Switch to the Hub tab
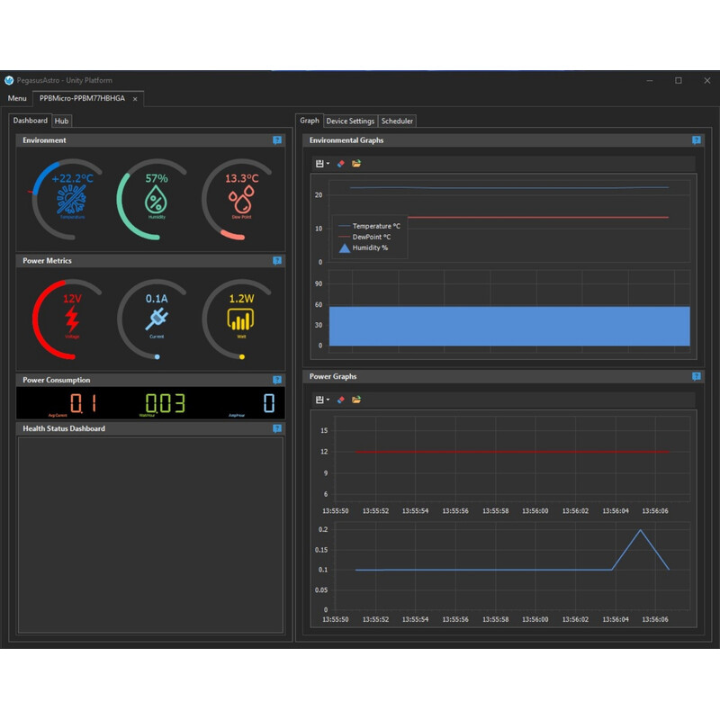720x720 pixels. (x=61, y=121)
